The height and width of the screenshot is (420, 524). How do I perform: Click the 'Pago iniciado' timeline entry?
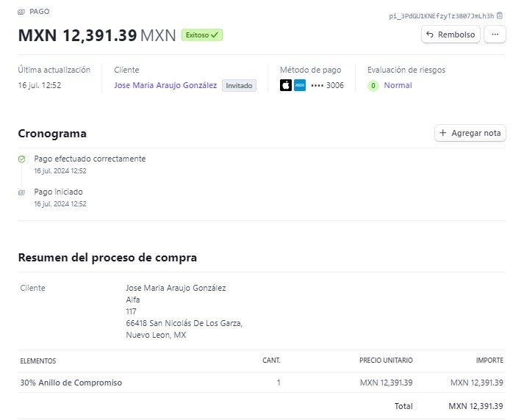click(x=59, y=192)
